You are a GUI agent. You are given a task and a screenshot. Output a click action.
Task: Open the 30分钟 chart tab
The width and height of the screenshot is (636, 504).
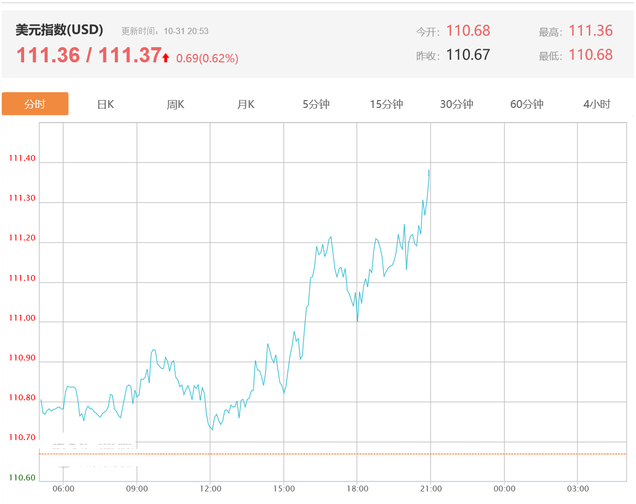[x=457, y=104]
